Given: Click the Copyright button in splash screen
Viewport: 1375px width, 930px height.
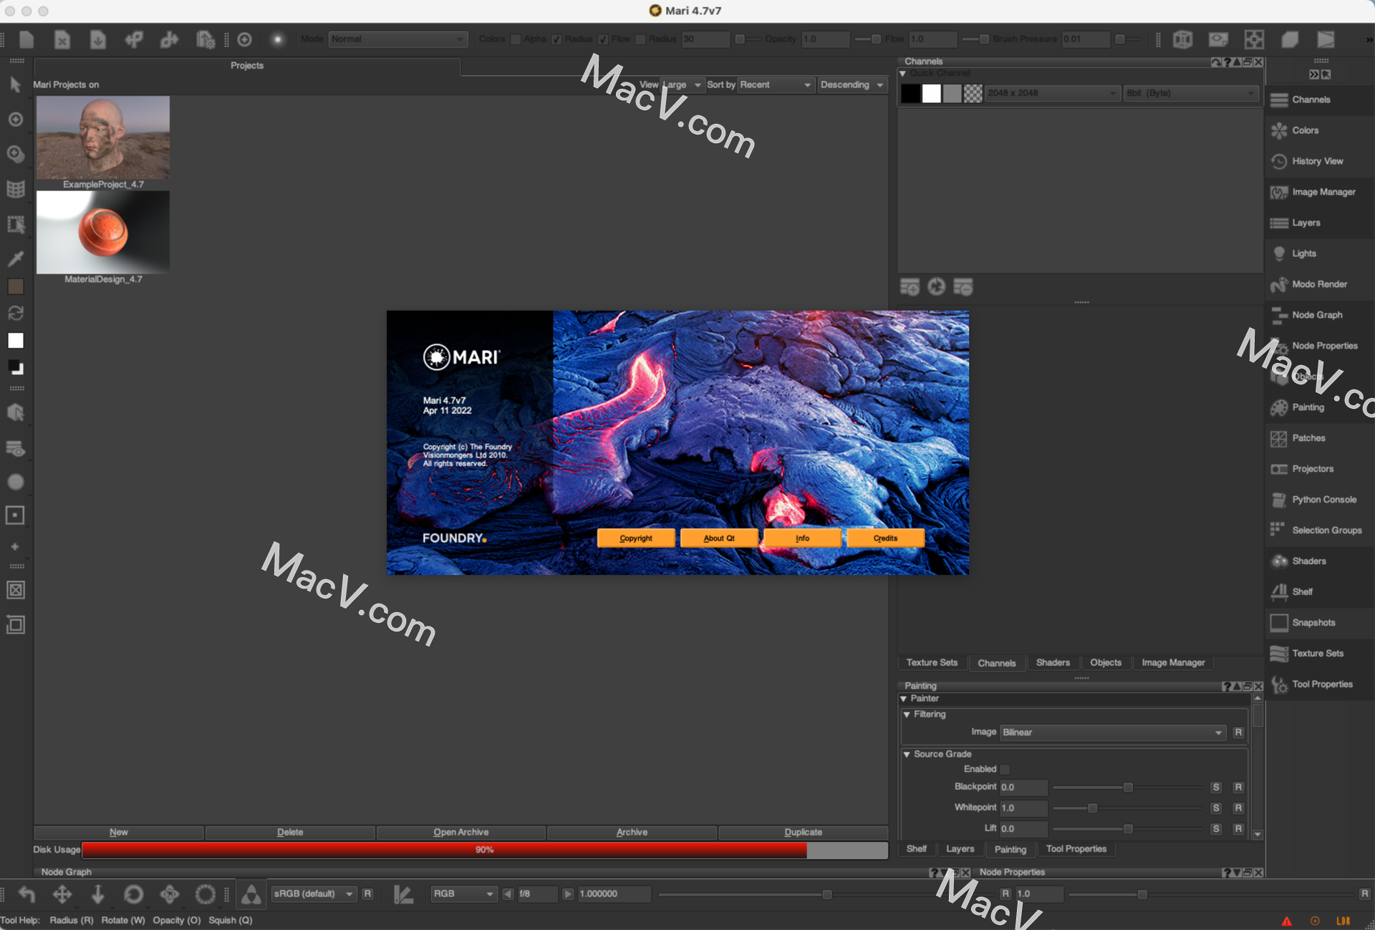Looking at the screenshot, I should 635,537.
